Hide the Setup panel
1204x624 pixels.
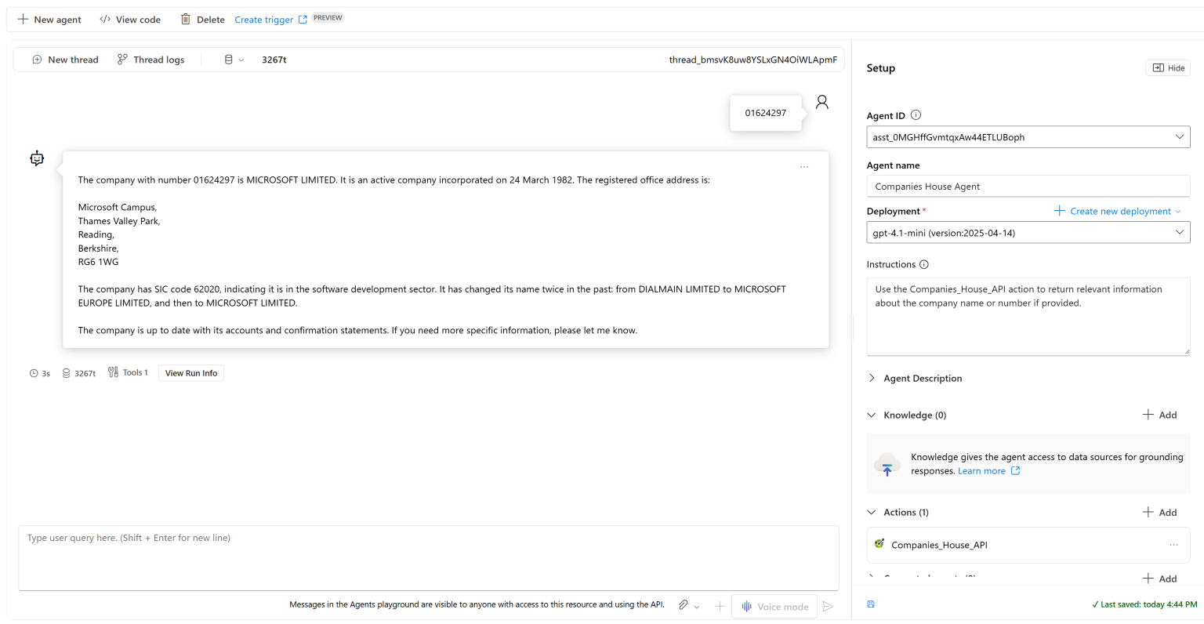click(1167, 67)
